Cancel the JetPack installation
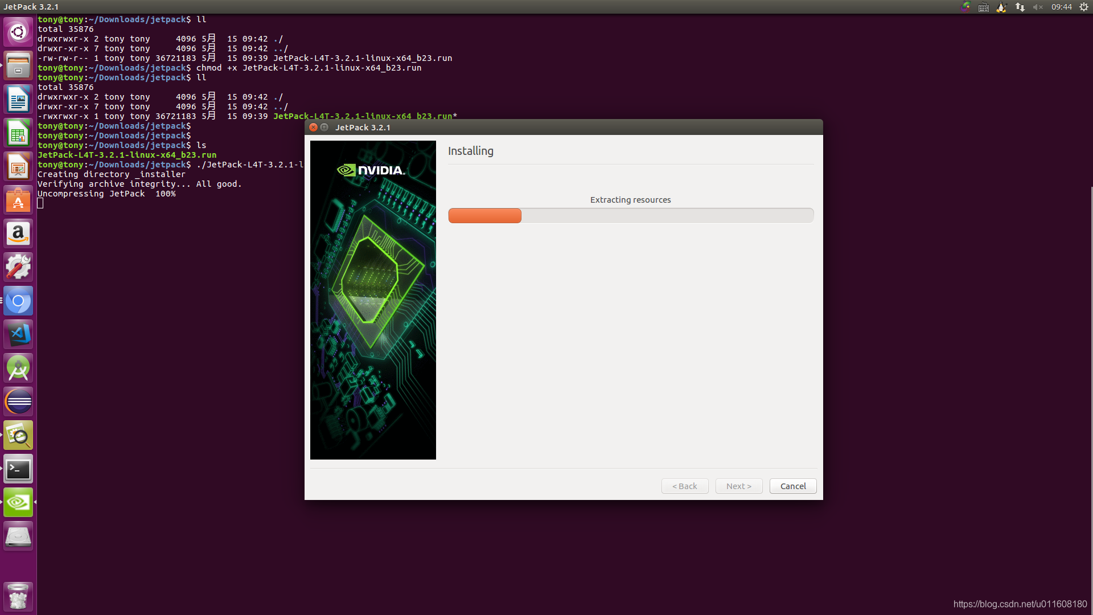 (x=793, y=486)
